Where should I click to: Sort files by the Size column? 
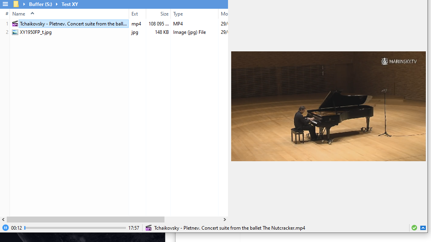coord(164,14)
